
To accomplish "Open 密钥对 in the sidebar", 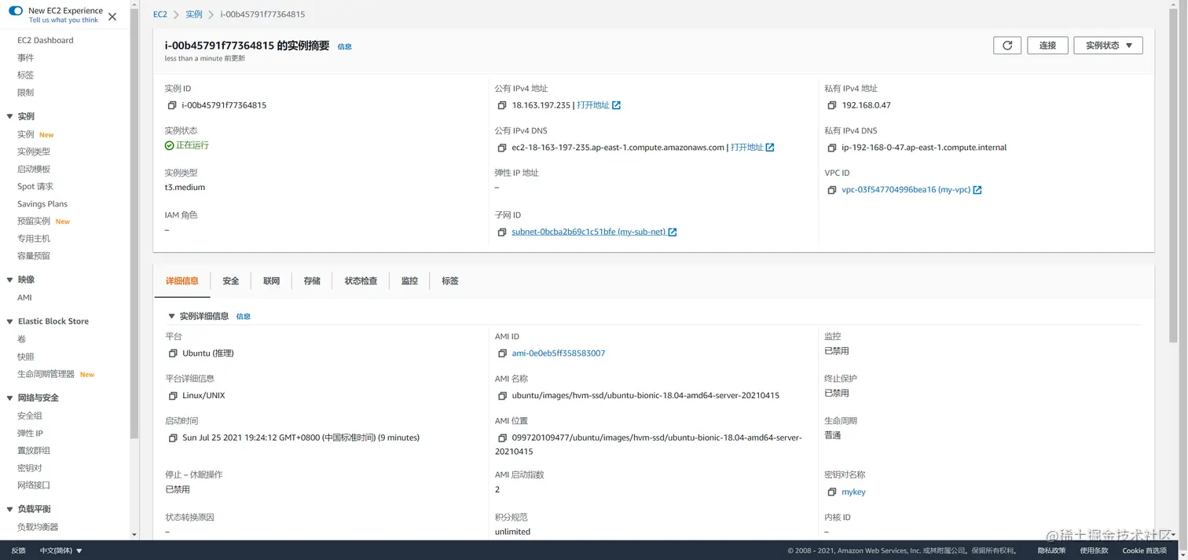I will click(30, 468).
